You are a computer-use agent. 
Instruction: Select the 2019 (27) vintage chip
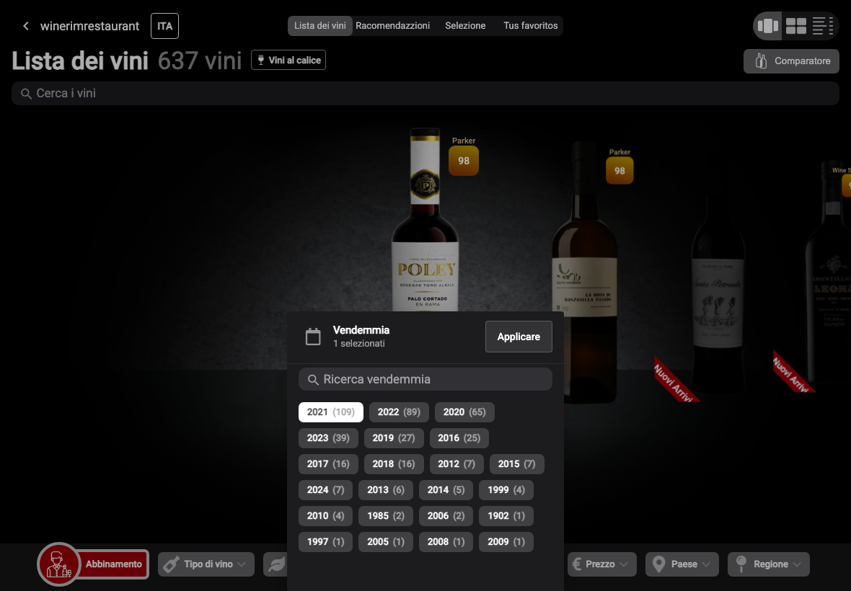(394, 438)
